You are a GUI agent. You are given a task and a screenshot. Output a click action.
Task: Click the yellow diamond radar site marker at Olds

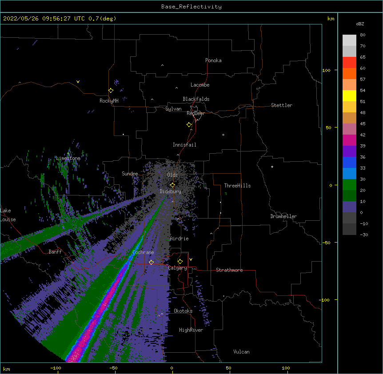pos(172,185)
